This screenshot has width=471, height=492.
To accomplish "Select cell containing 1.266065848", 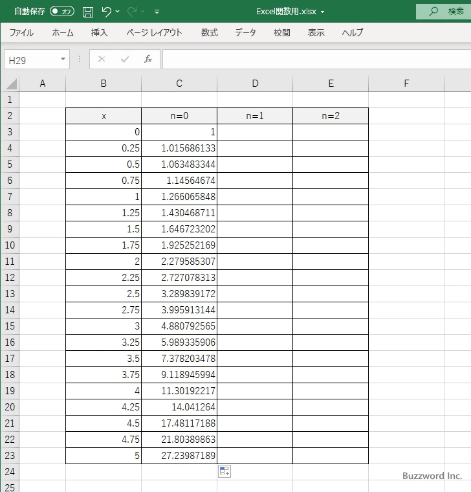I will point(179,197).
